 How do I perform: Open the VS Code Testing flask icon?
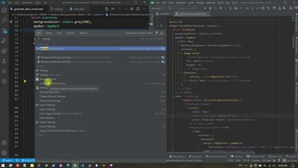(4, 61)
